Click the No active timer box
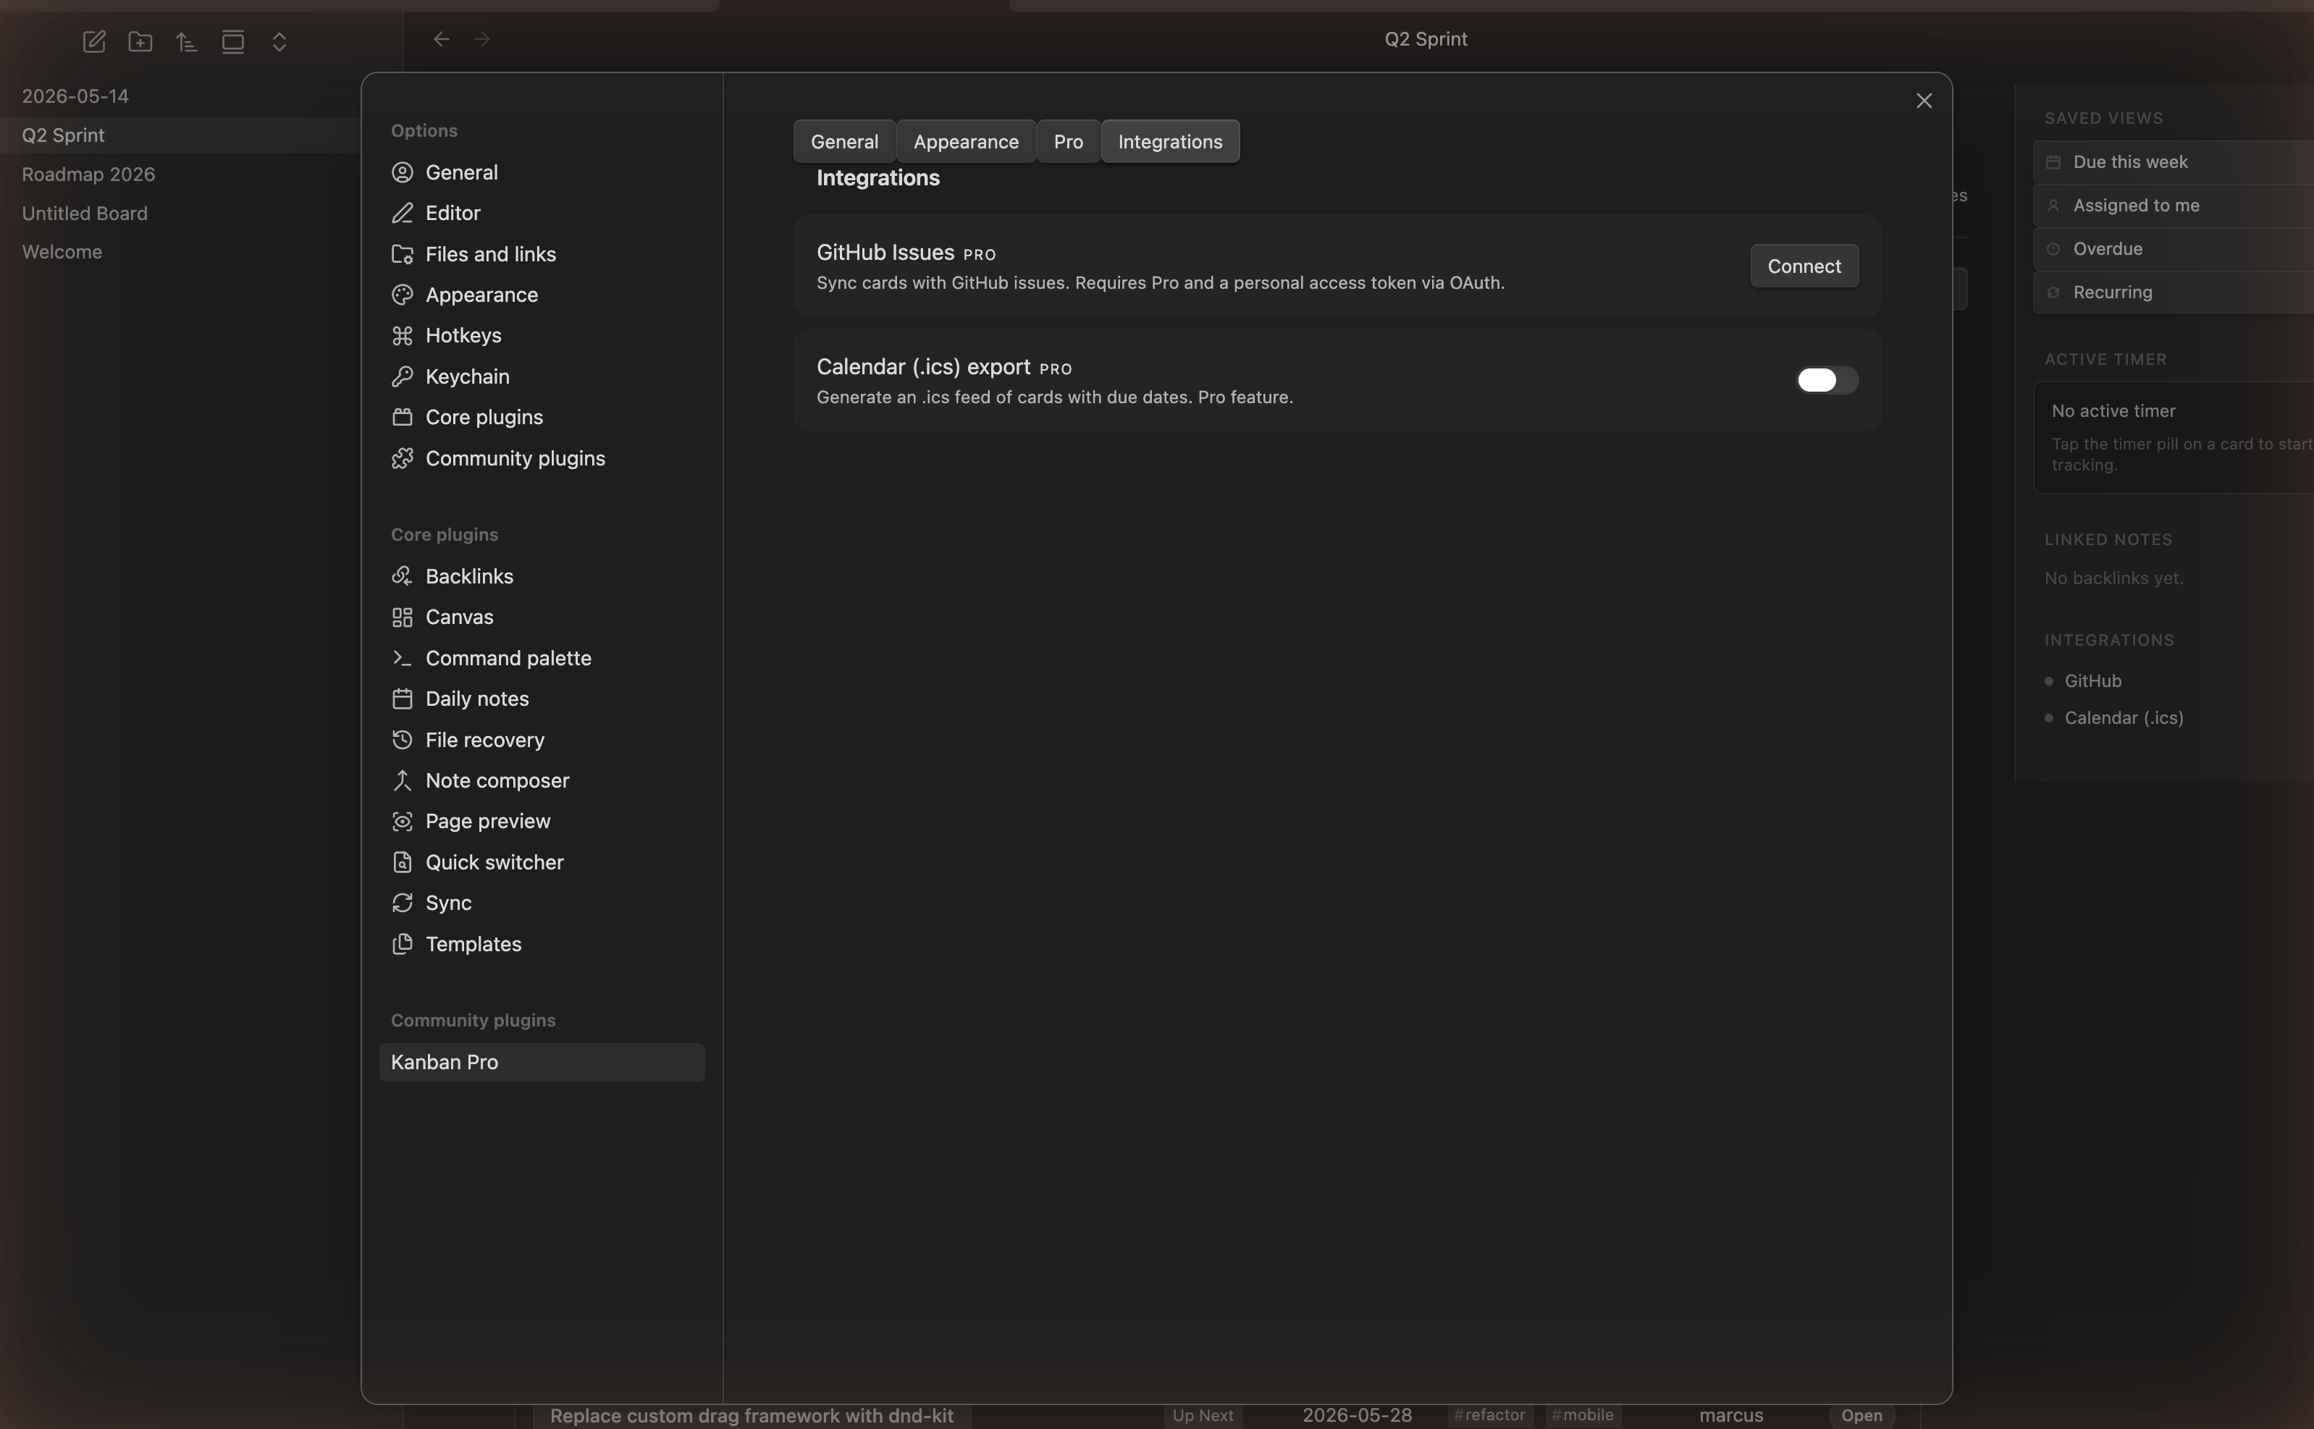 pos(2173,437)
